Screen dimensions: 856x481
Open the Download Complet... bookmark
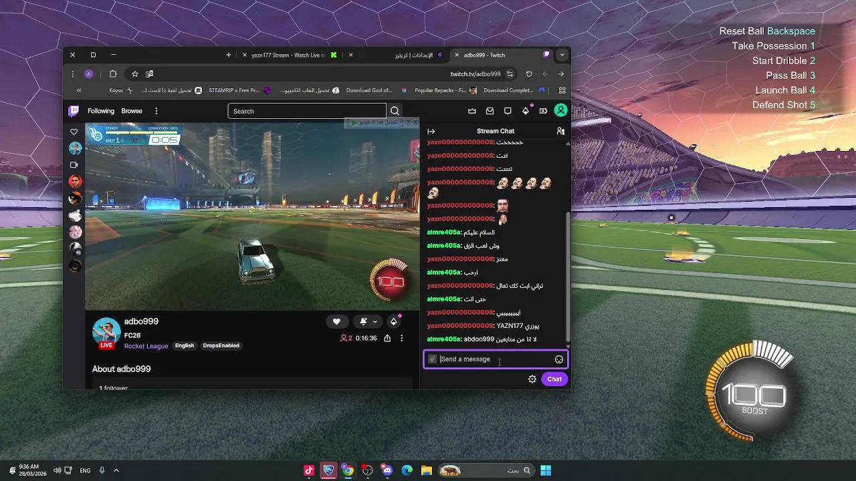coord(514,90)
